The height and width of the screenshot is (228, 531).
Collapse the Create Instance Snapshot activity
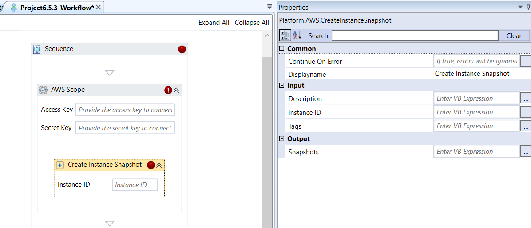coord(159,165)
